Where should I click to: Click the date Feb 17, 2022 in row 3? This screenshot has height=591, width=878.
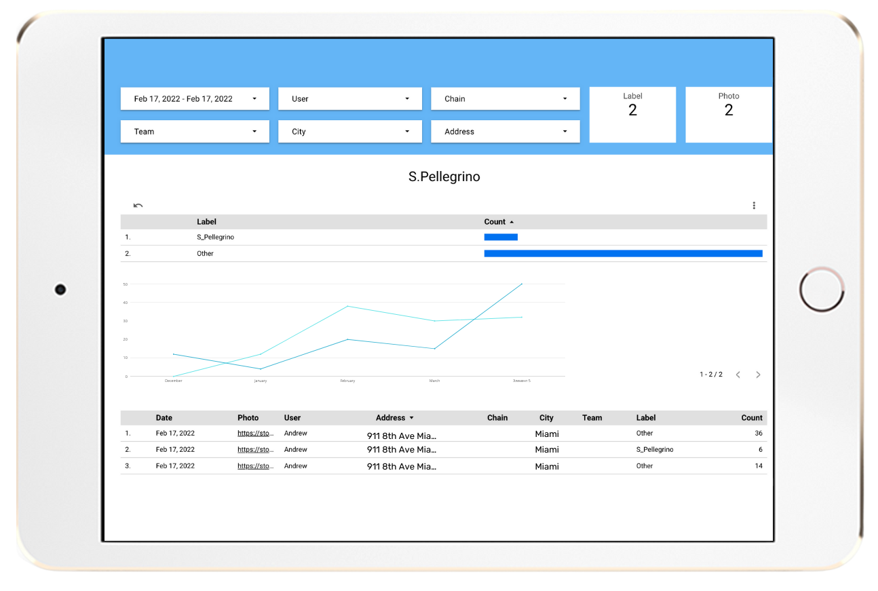pos(175,465)
